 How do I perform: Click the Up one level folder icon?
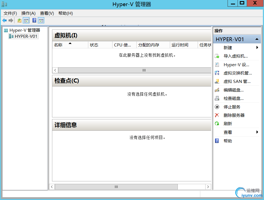pyautogui.click(x=19, y=21)
